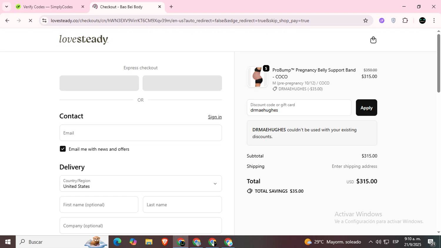Click the purple circular extension icon
The height and width of the screenshot is (248, 441).
[382, 21]
